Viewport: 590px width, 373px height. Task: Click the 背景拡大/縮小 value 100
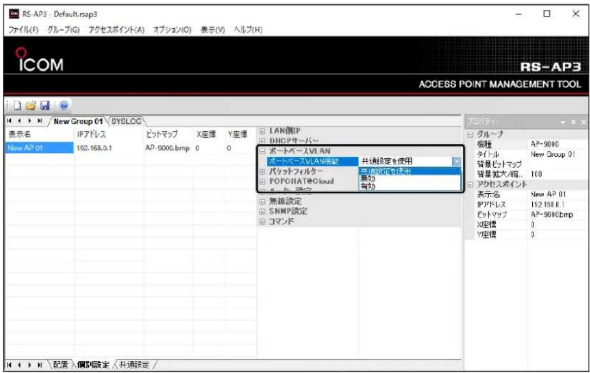coord(536,174)
